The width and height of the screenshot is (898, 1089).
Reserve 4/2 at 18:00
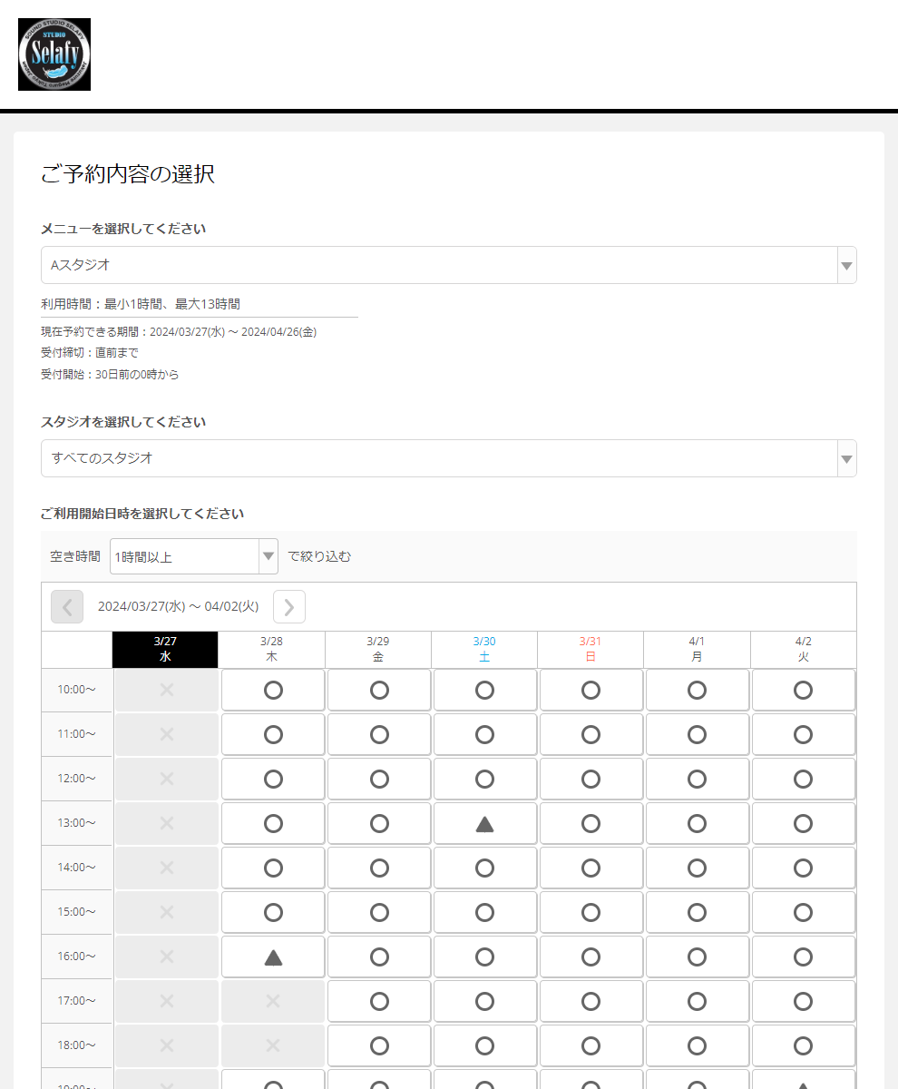(803, 1045)
